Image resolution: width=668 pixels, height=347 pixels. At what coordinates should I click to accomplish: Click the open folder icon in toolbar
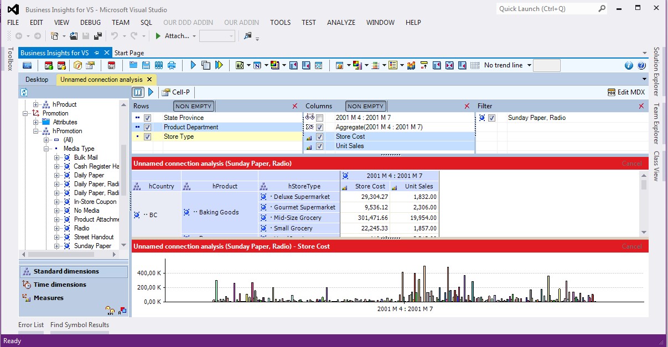134,65
